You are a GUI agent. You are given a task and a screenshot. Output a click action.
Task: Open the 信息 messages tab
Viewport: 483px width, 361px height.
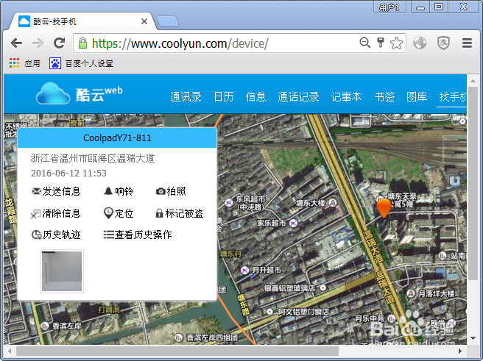click(255, 97)
